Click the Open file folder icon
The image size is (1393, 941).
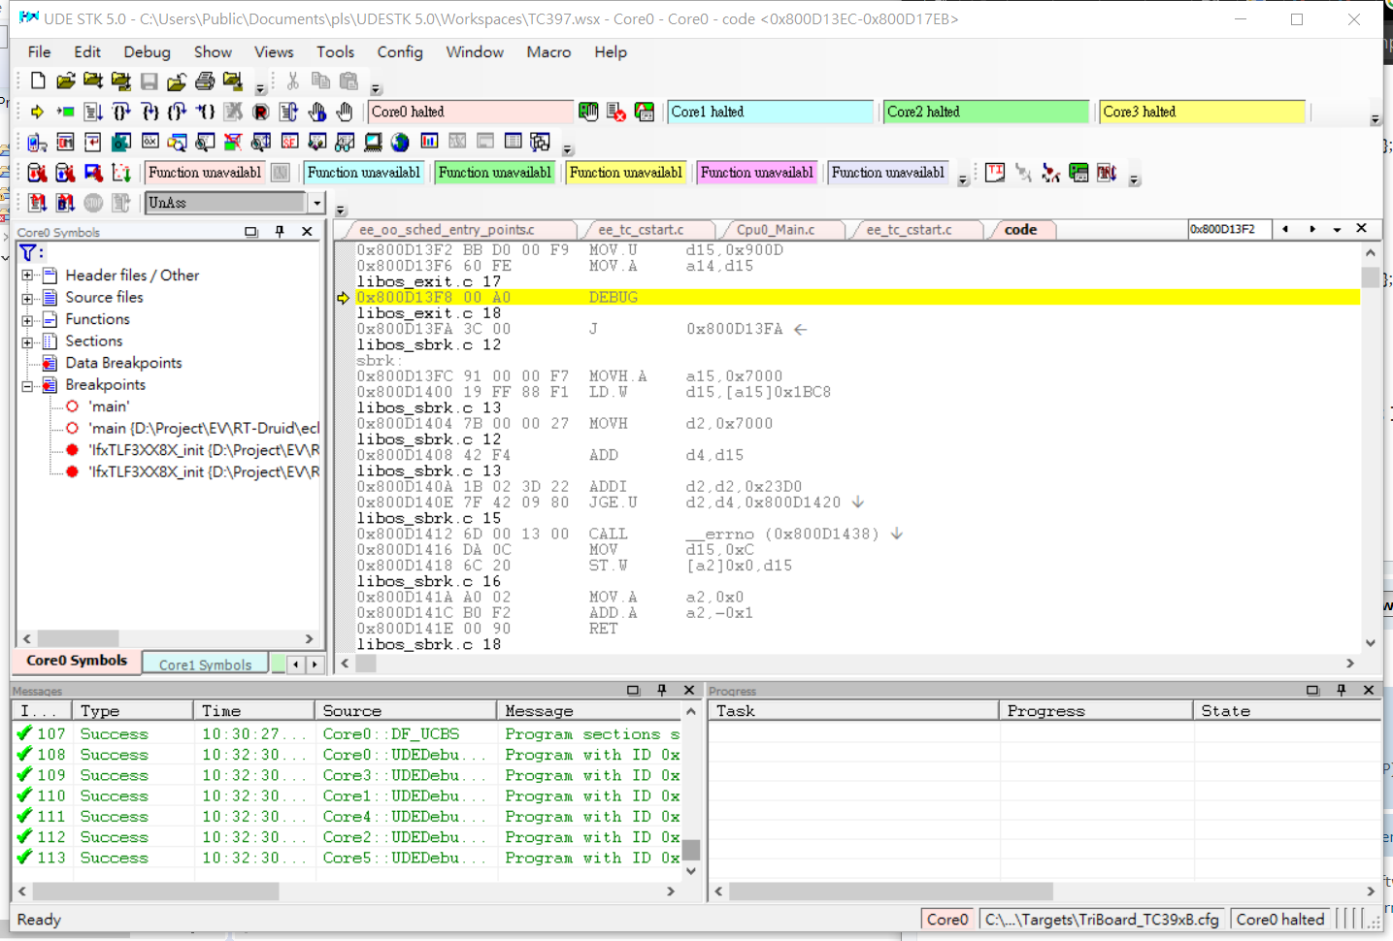[x=65, y=81]
